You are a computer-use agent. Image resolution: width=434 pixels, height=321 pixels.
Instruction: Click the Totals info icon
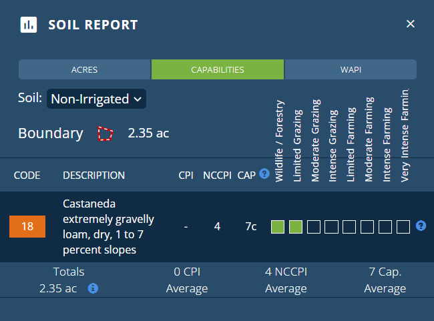[x=93, y=288]
